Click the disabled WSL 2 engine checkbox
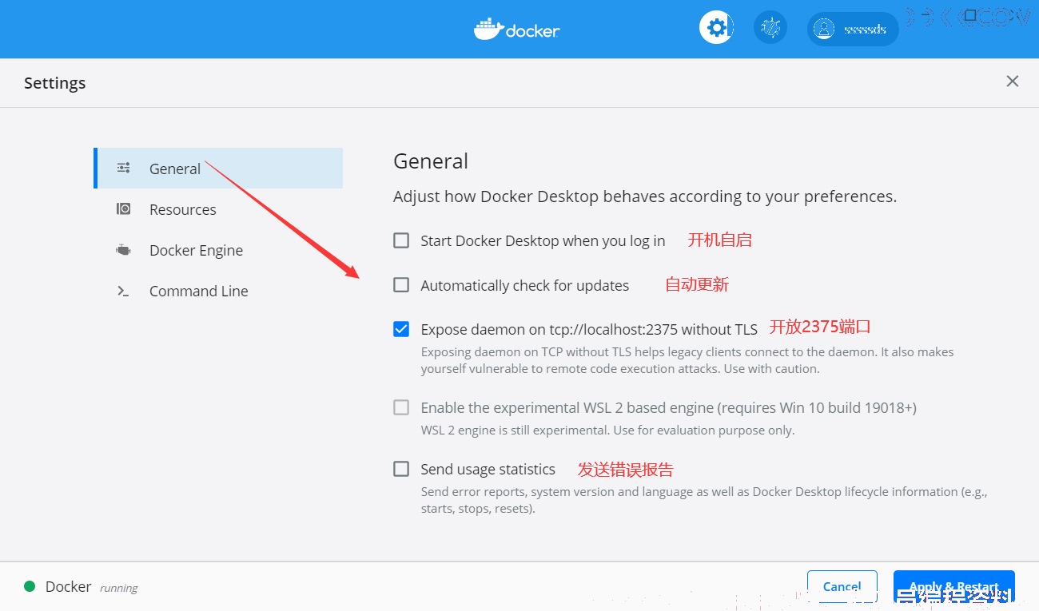This screenshot has width=1039, height=611. 401,407
